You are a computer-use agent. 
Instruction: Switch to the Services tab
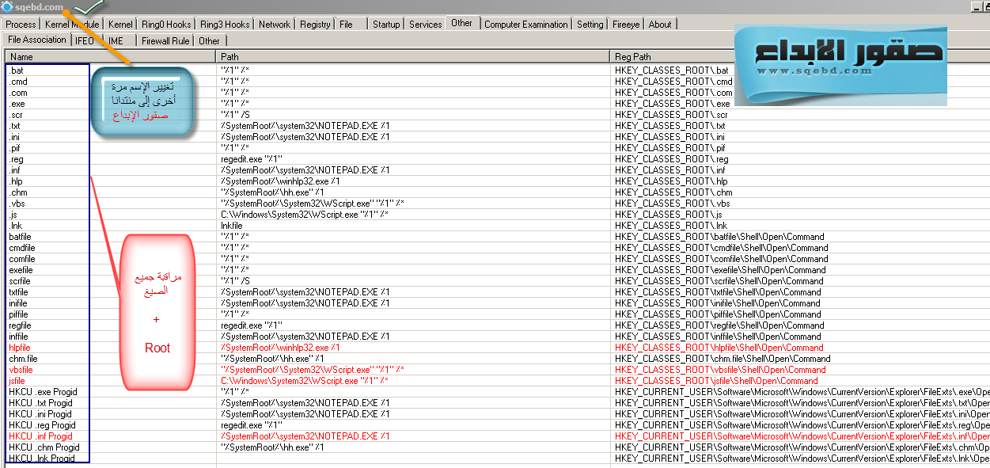click(x=425, y=25)
